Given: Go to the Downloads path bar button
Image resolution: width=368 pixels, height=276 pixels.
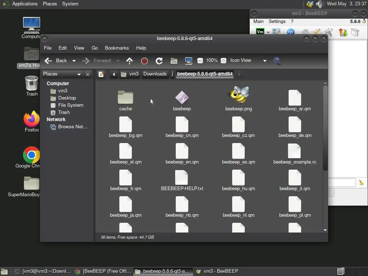Looking at the screenshot, I should tap(155, 74).
